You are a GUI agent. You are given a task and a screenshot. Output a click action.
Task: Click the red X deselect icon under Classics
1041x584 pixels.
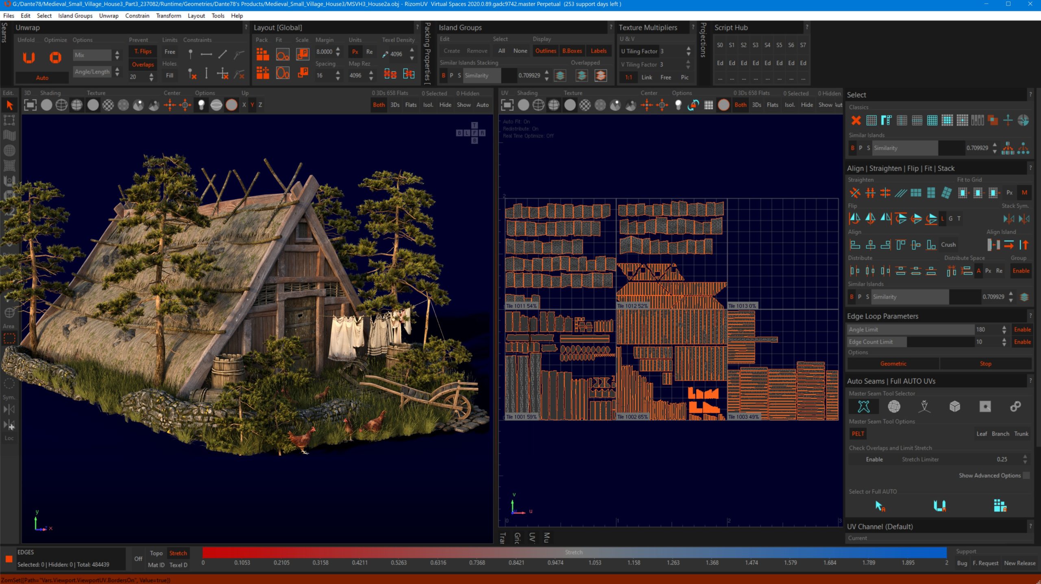[856, 120]
